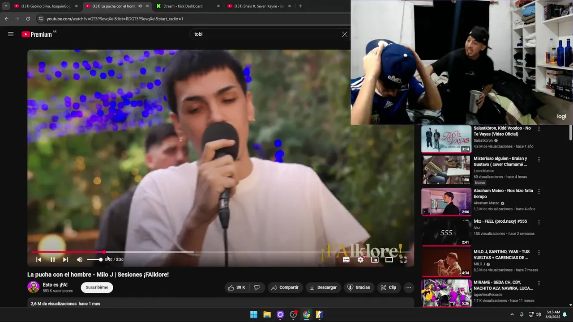Open the YouTube hamburger guide menu
This screenshot has height=322, width=573.
[x=11, y=34]
